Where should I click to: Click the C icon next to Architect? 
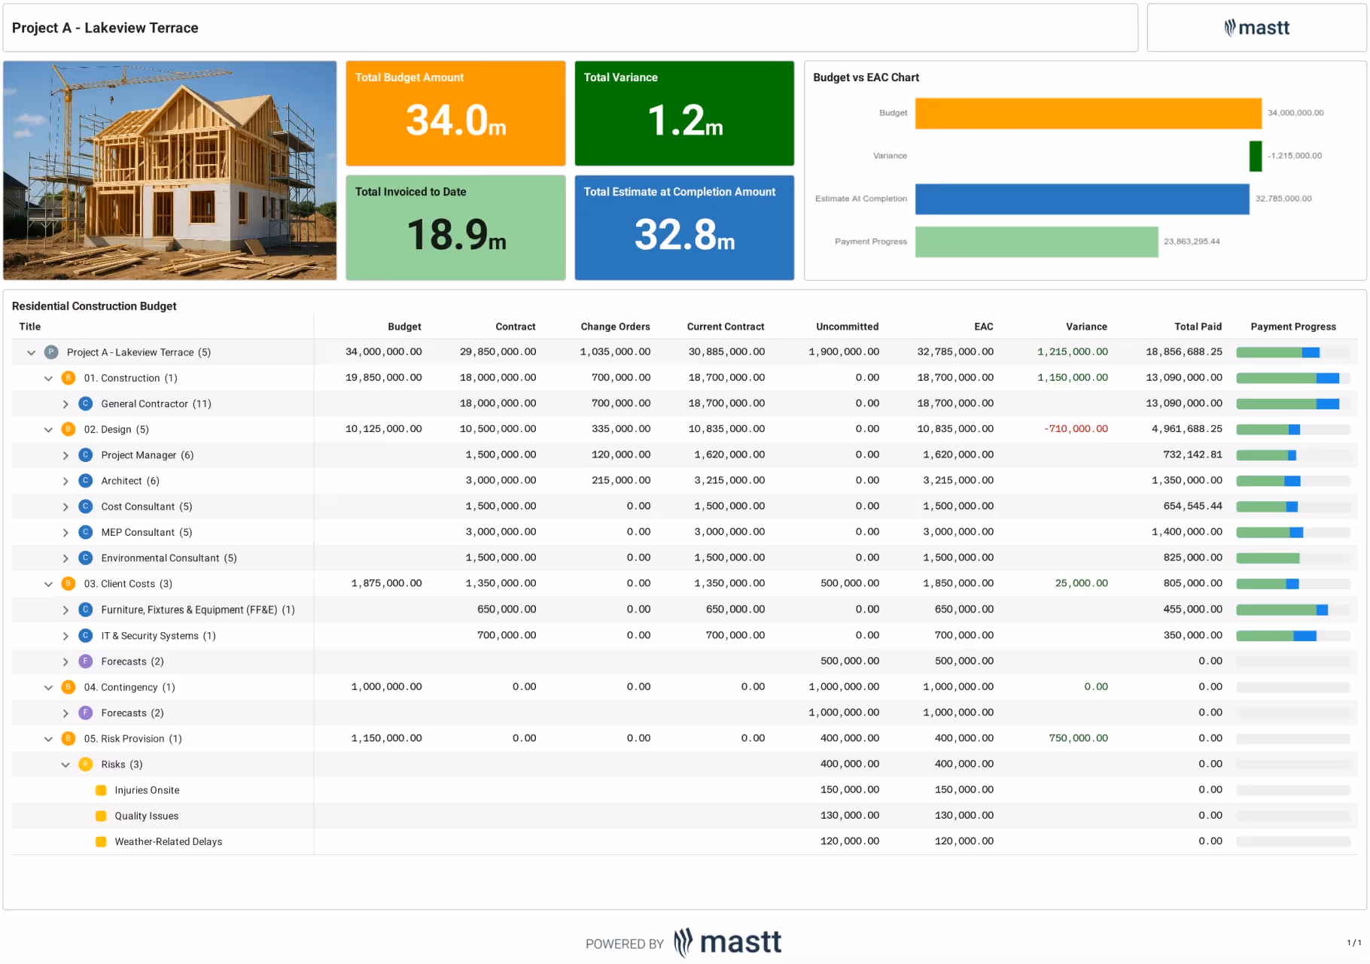pos(85,480)
